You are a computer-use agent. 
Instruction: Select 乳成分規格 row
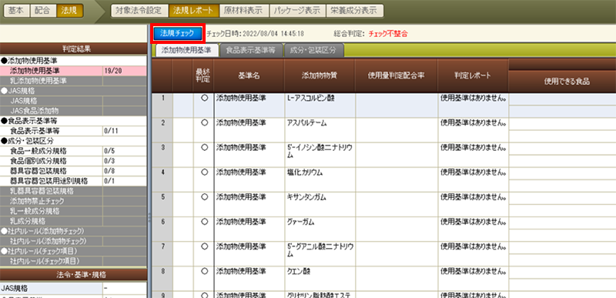[x=73, y=221]
